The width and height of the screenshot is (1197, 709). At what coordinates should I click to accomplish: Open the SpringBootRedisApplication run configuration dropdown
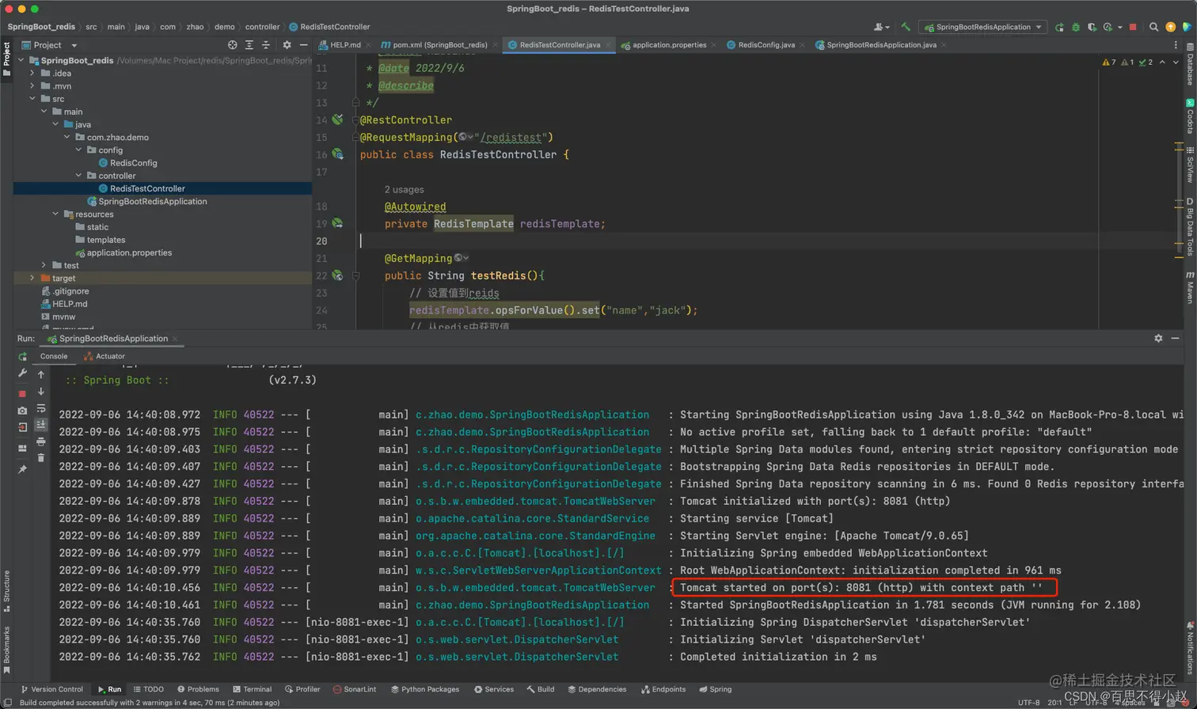[982, 27]
